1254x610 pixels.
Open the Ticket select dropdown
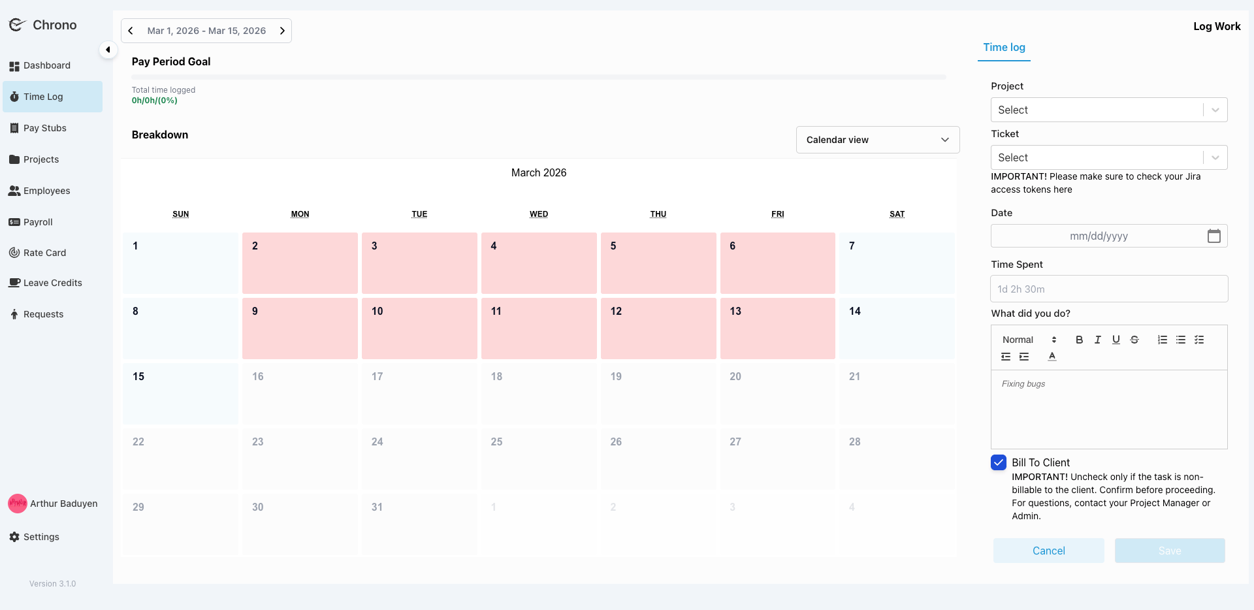point(1108,157)
